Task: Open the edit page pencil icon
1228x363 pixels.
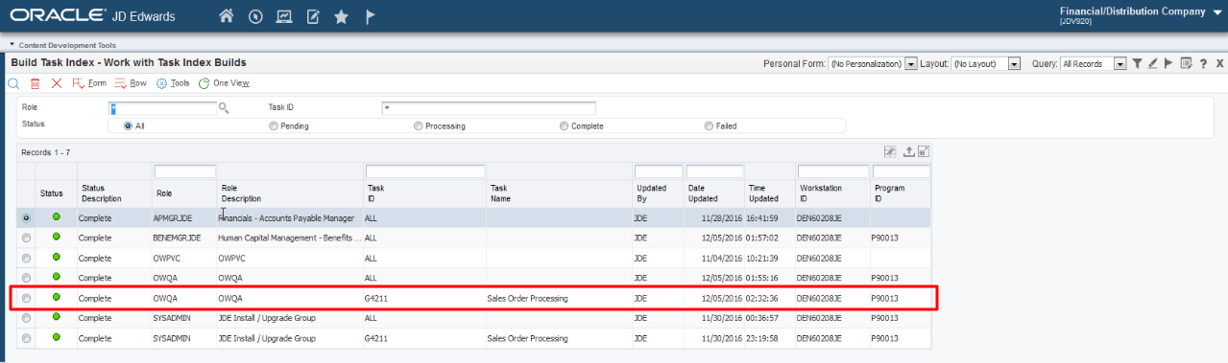Action: coord(313,16)
